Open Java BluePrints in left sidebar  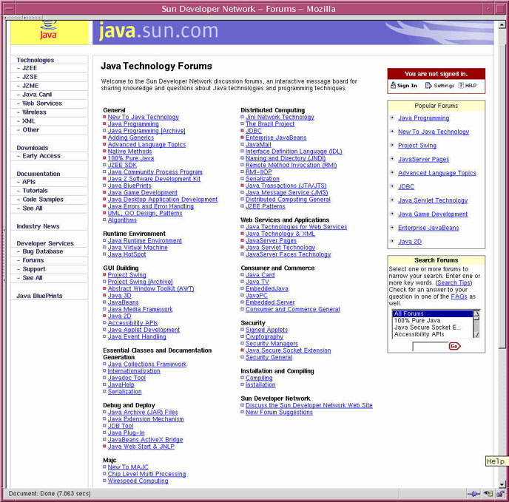(39, 296)
